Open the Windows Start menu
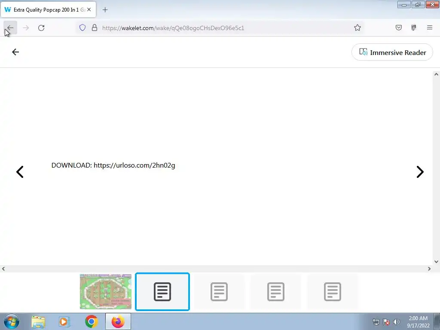The image size is (440, 330). pyautogui.click(x=12, y=321)
